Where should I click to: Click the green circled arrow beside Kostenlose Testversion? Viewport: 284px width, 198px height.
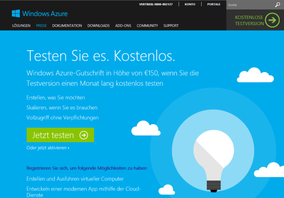click(272, 20)
